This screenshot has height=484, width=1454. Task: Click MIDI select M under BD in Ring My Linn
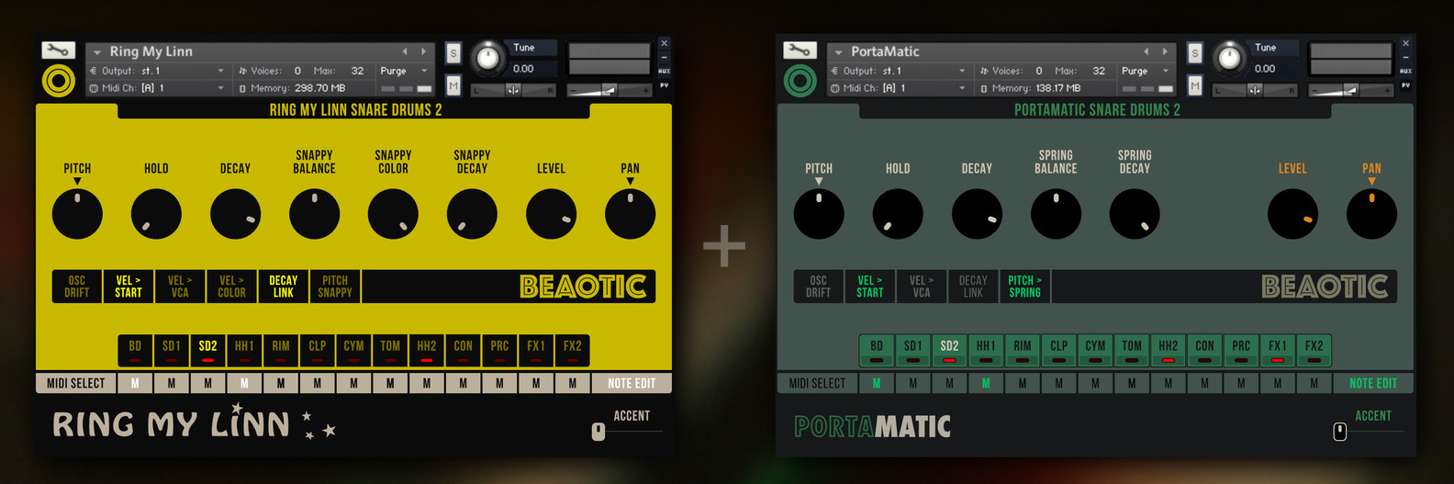pyautogui.click(x=135, y=383)
